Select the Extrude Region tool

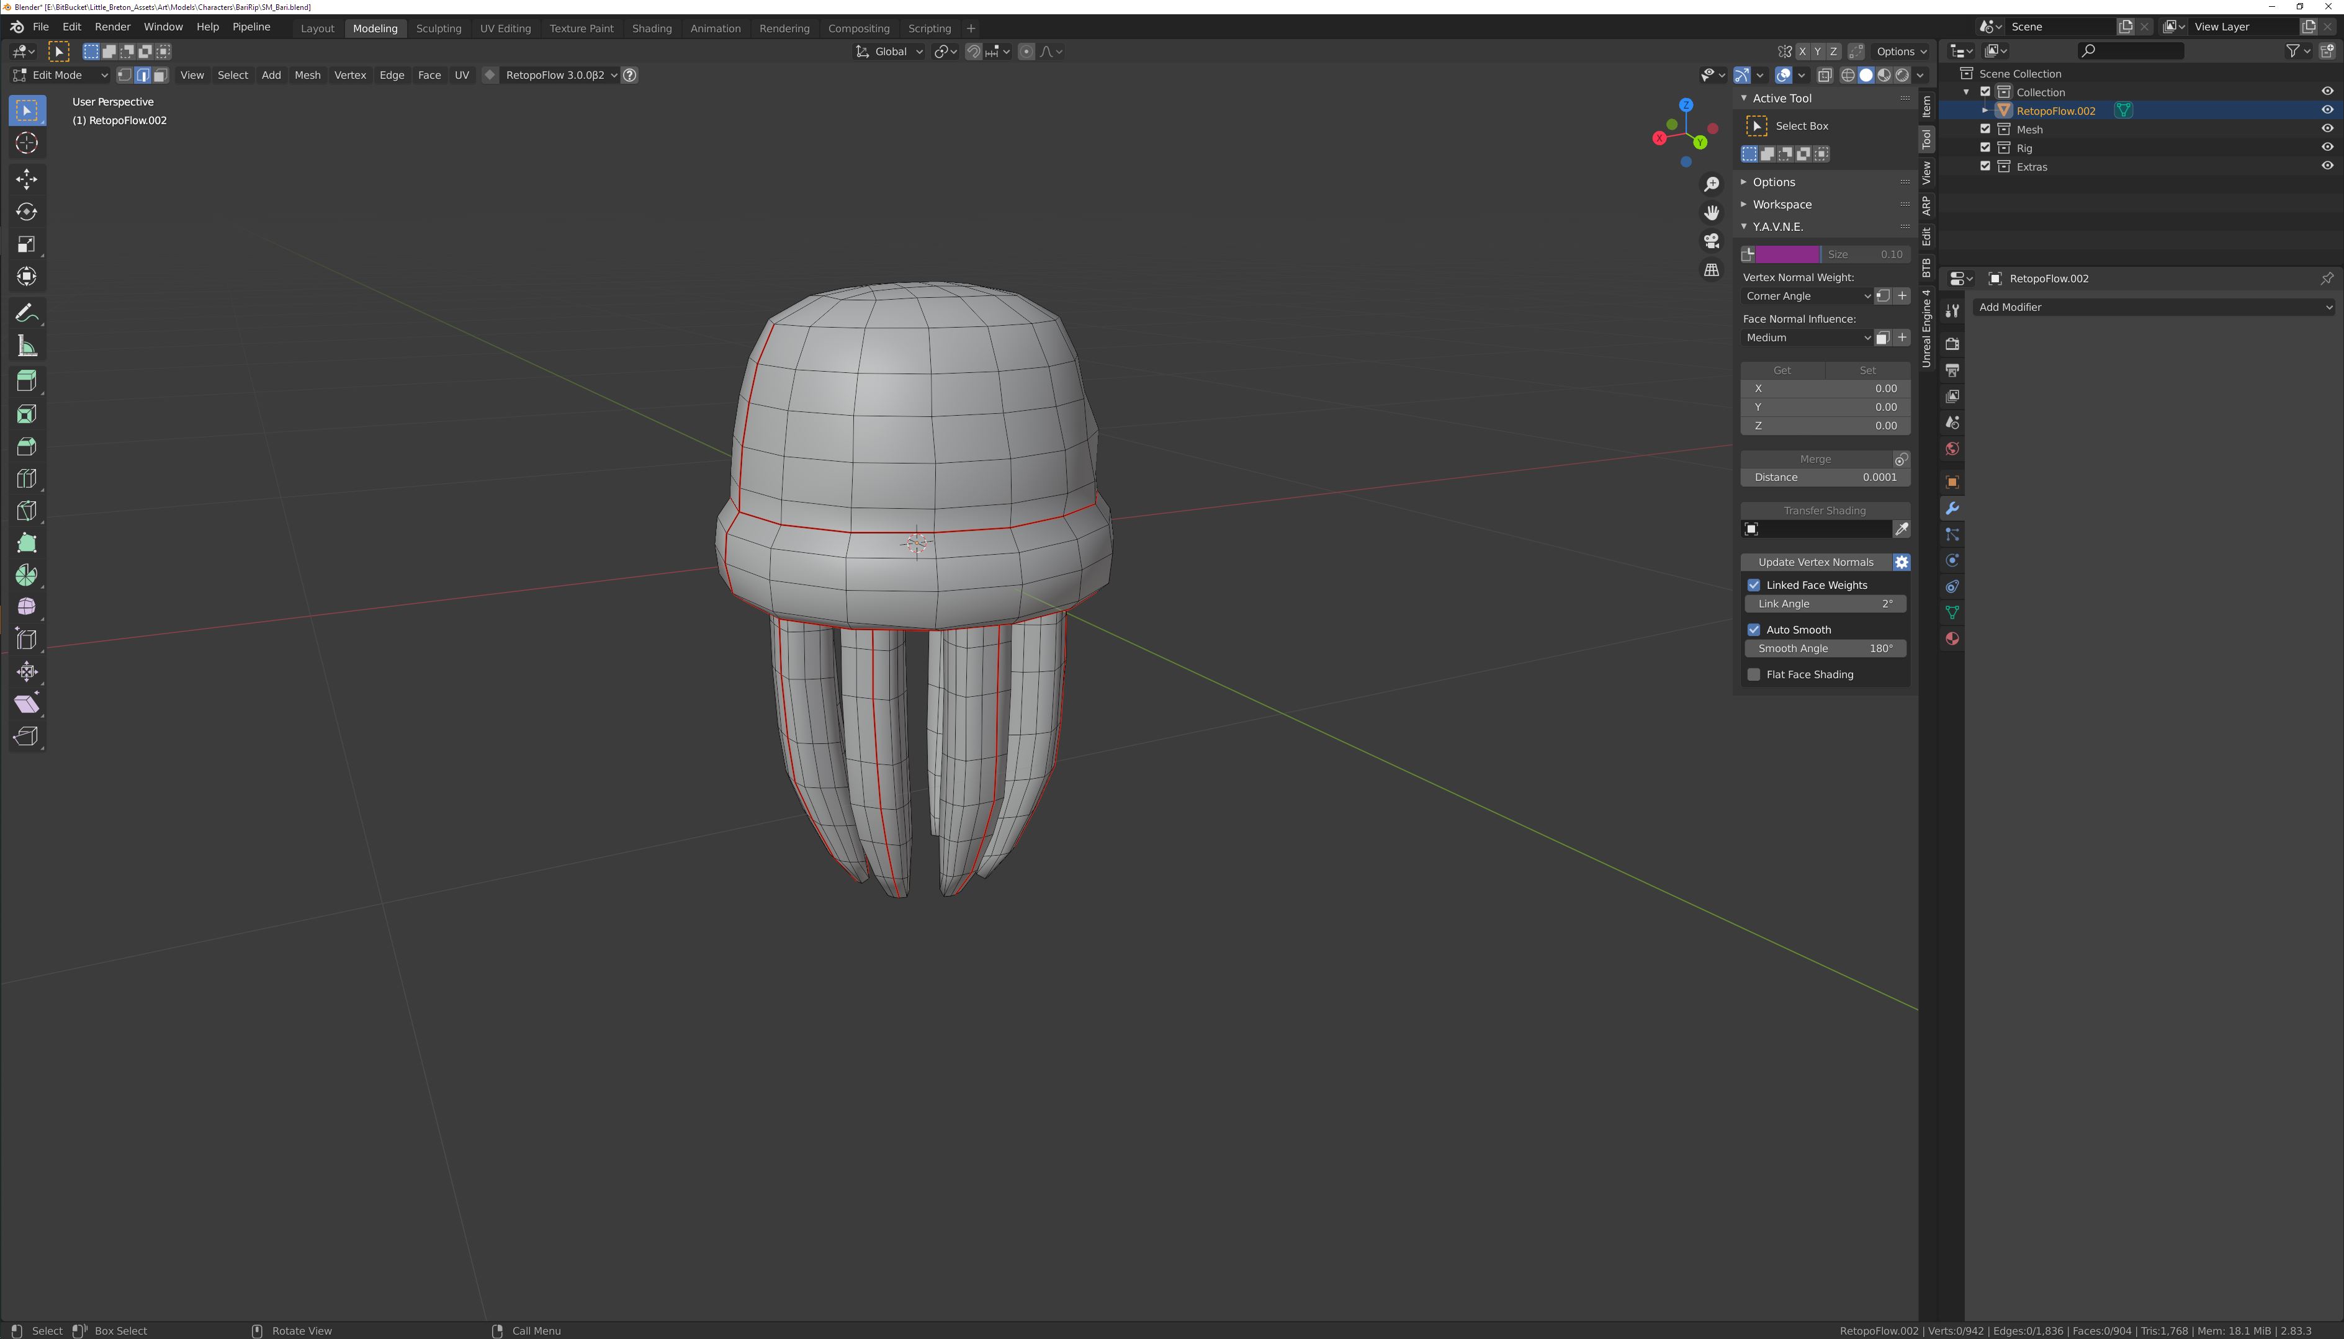[x=27, y=382]
